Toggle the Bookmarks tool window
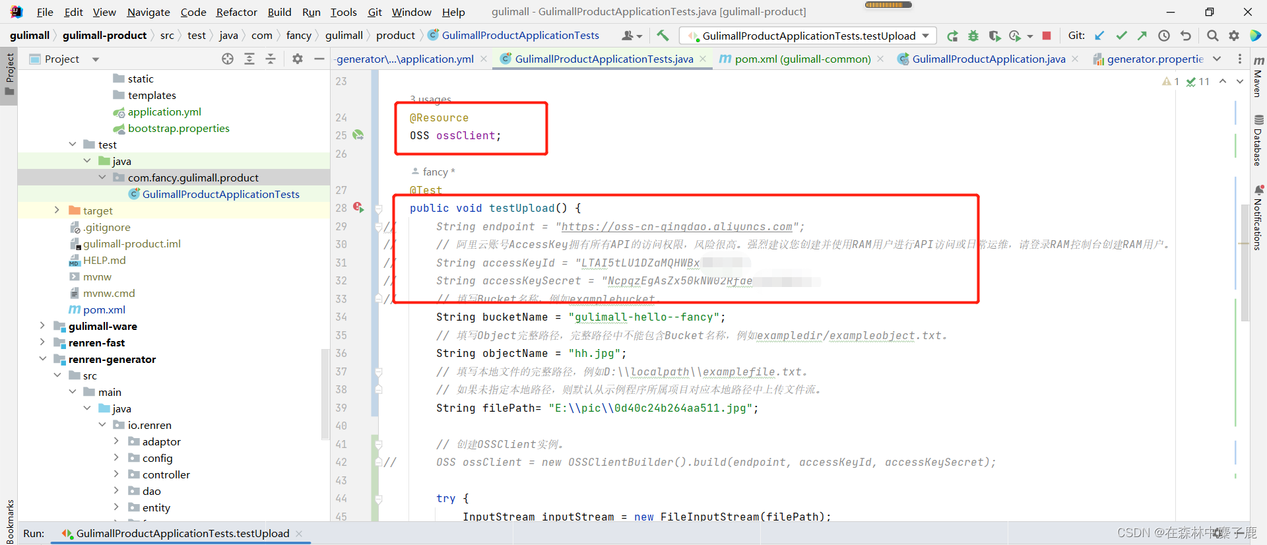 9,521
